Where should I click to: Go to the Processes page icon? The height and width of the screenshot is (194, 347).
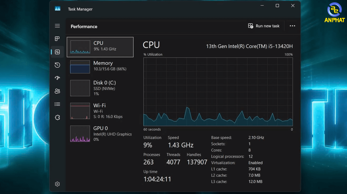tap(57, 39)
